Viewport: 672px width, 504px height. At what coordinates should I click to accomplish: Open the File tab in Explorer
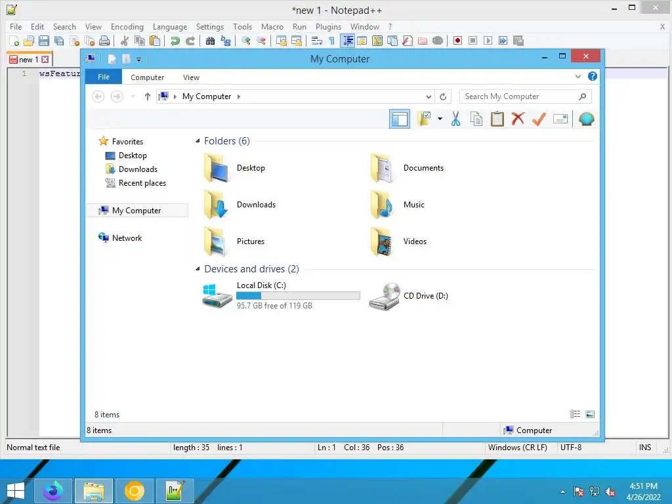(x=104, y=77)
